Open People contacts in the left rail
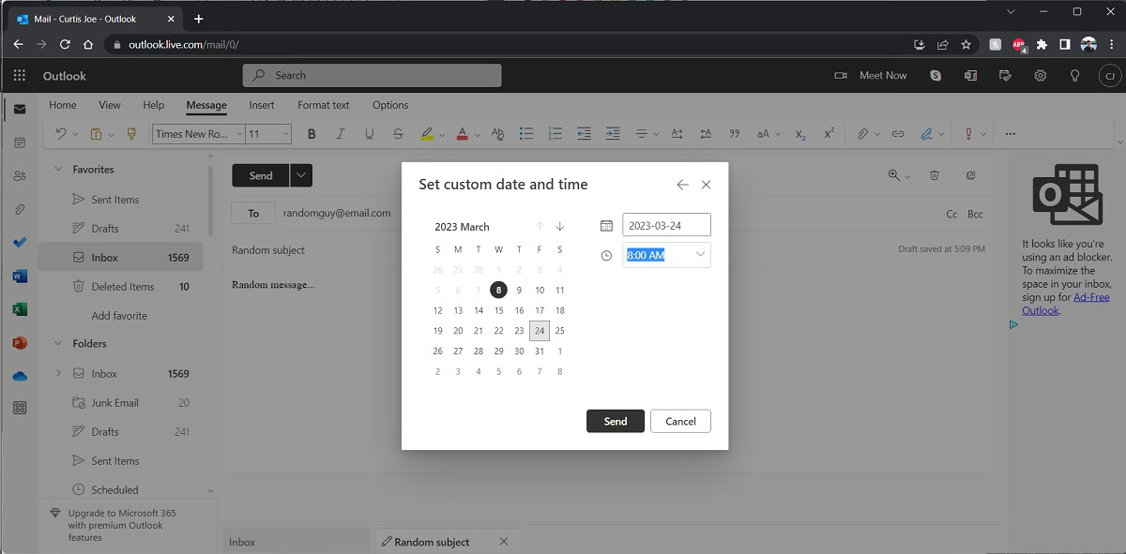Screen dimensions: 1126x554 [x=19, y=176]
